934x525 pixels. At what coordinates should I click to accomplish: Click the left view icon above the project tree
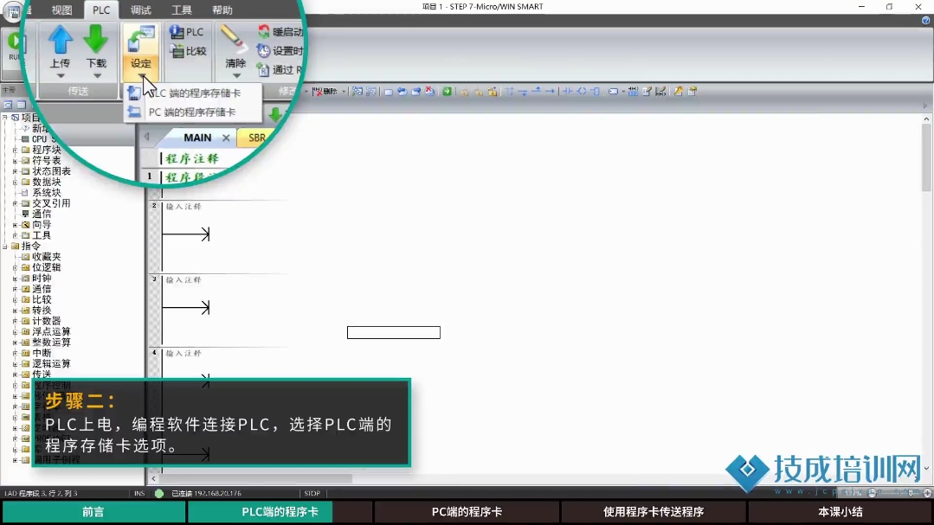pos(9,105)
